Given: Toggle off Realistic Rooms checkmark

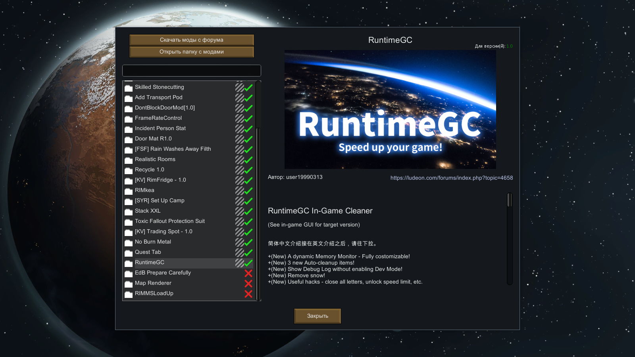Looking at the screenshot, I should (x=248, y=159).
